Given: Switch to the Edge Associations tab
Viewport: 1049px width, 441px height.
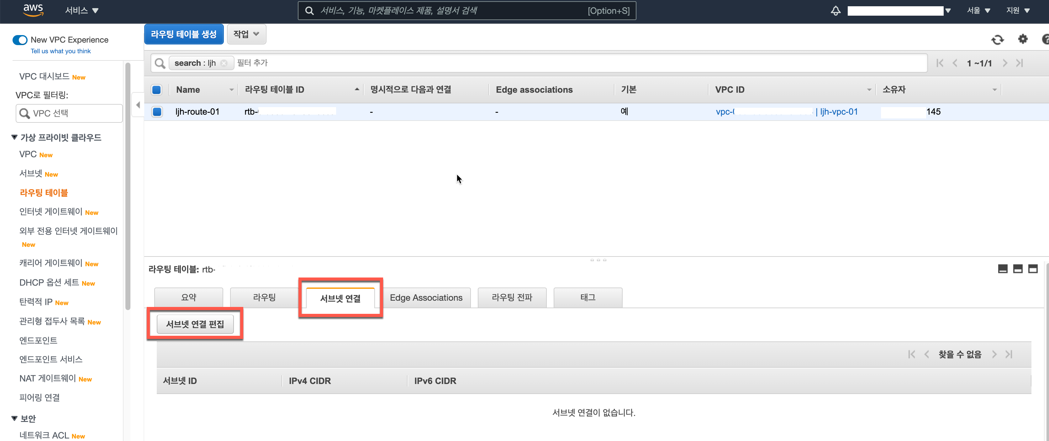Looking at the screenshot, I should coord(426,298).
